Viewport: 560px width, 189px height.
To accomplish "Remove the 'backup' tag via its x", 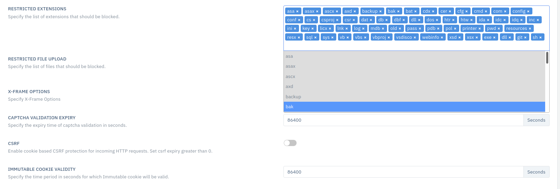I will (x=380, y=11).
